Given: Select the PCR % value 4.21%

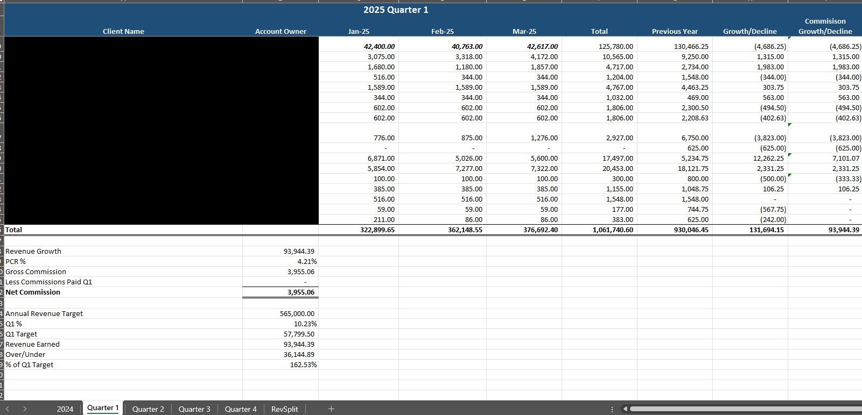Looking at the screenshot, I should click(281, 262).
